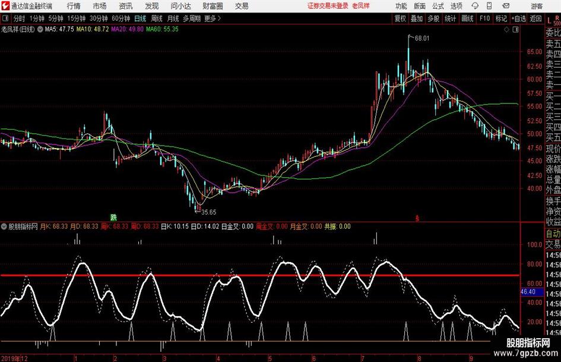561x362 pixels.
Task: Toggle the left sidebar panel icon
Action: click(5, 18)
